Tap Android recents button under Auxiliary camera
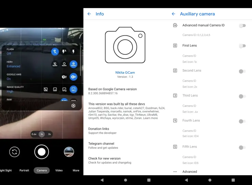 [x=233, y=180]
